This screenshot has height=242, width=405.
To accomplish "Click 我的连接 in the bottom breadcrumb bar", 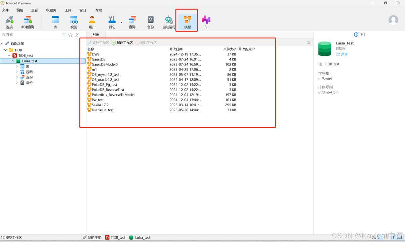I will click(92, 237).
